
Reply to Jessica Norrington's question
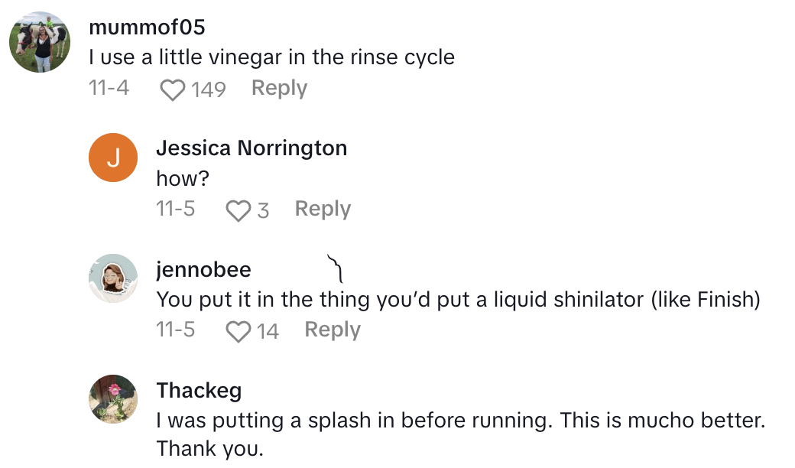tap(322, 209)
